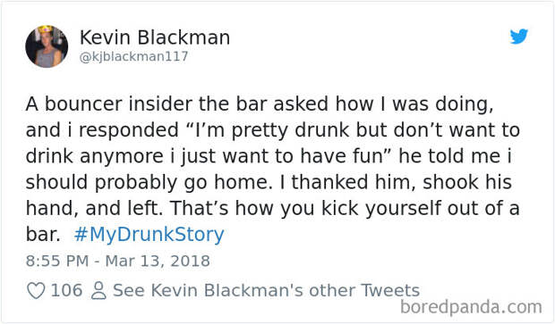Open Kevin Blackman's profile picture
Screen dimensions: 555x324
[47, 46]
